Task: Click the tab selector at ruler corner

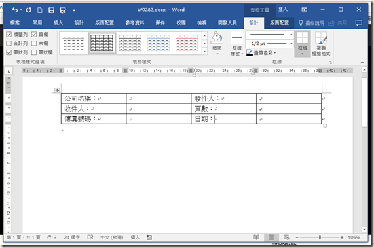Action: pyautogui.click(x=9, y=71)
